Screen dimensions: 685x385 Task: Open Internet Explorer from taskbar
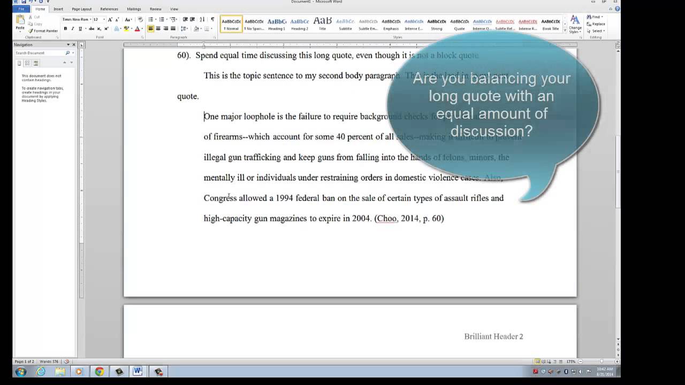tap(41, 372)
